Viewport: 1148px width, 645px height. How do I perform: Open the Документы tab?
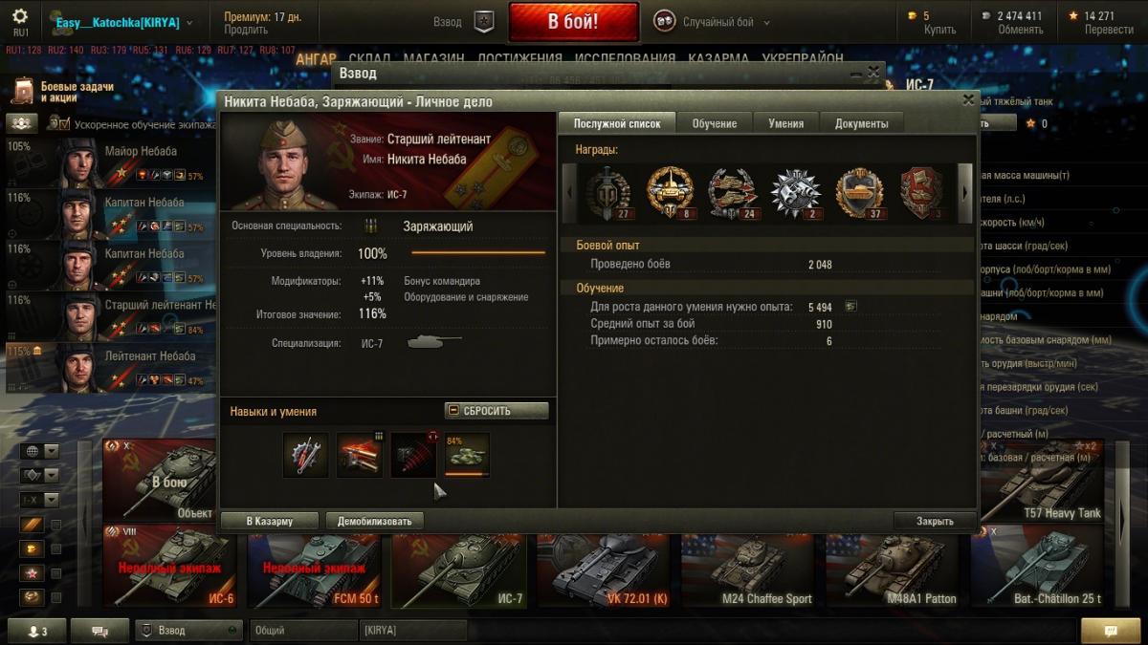pos(861,123)
